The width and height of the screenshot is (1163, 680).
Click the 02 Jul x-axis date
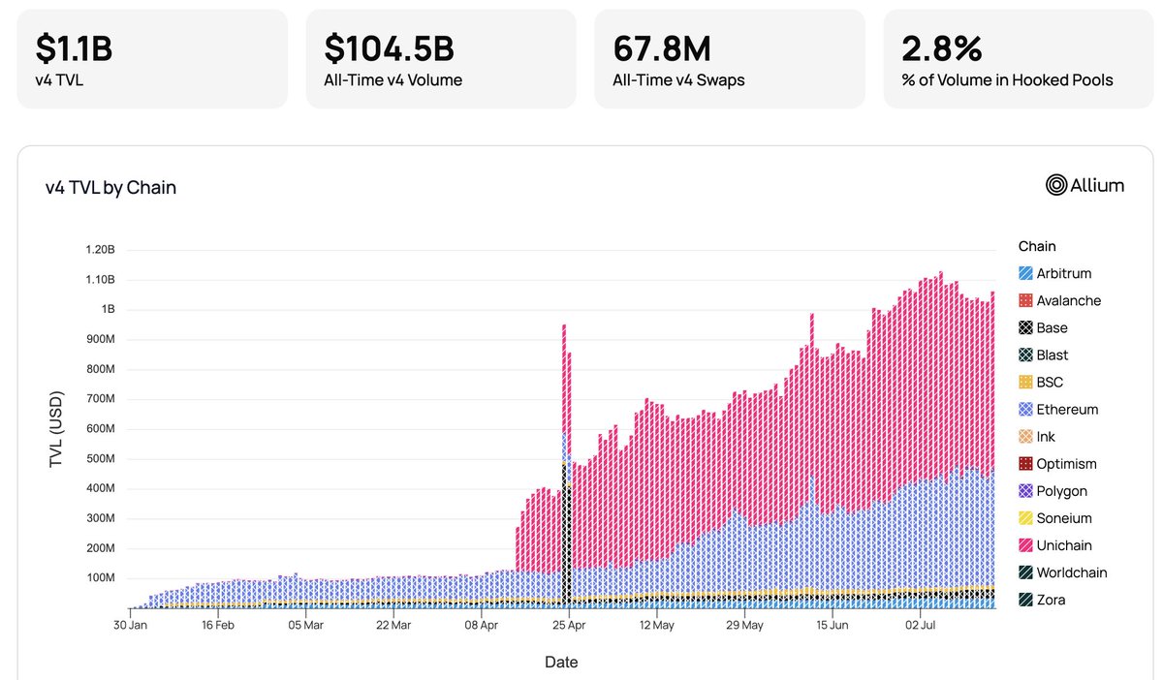(x=921, y=625)
